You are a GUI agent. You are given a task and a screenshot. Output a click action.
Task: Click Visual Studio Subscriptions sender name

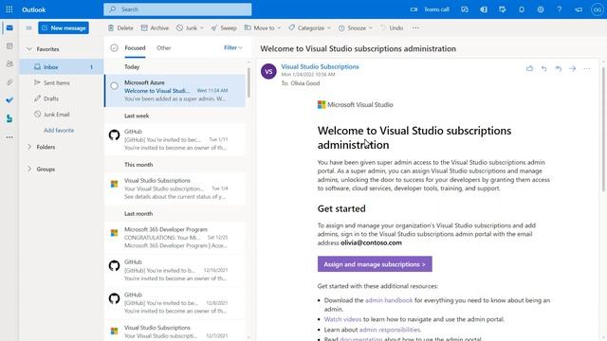coord(321,66)
